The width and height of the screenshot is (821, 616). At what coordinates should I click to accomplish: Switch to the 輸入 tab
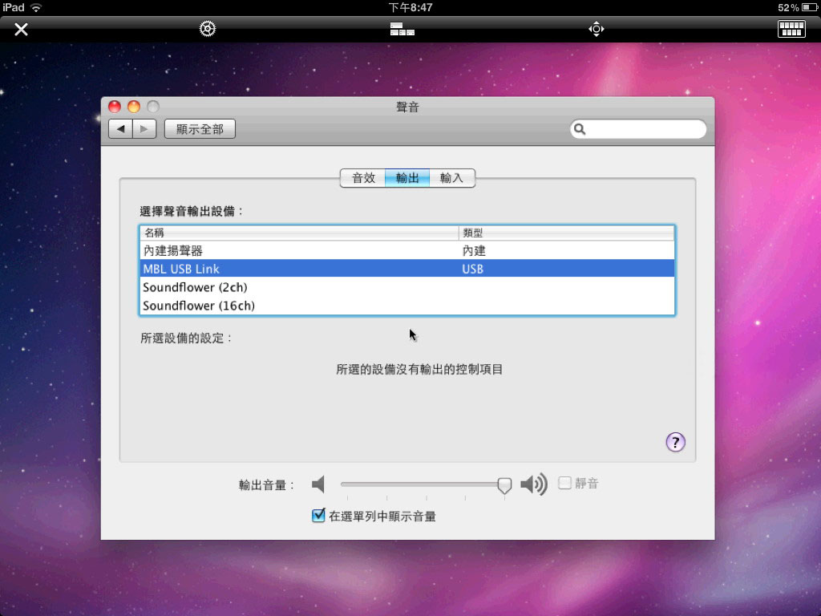point(452,178)
